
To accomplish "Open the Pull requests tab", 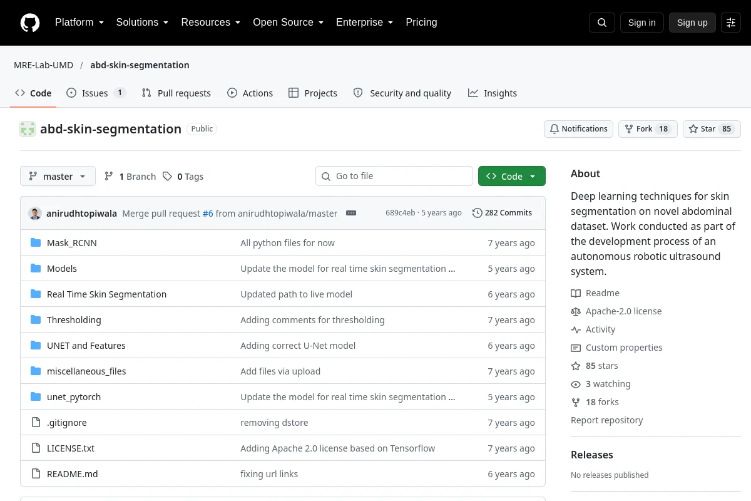I will point(176,93).
